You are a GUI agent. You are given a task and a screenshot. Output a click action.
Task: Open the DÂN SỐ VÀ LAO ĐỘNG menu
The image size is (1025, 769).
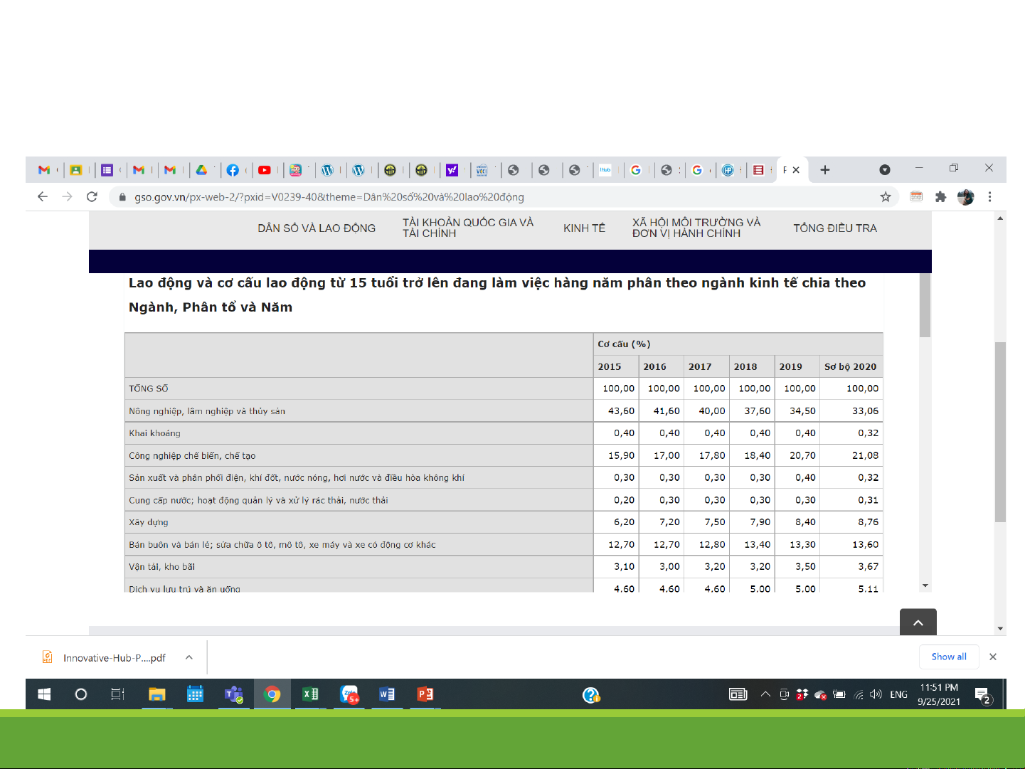(x=317, y=228)
